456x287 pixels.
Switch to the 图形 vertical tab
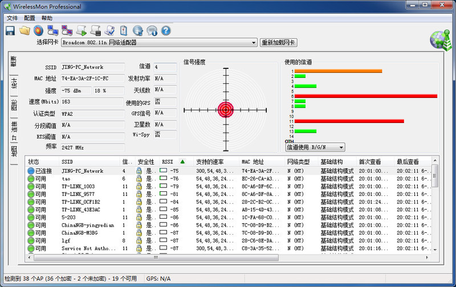pyautogui.click(x=14, y=105)
